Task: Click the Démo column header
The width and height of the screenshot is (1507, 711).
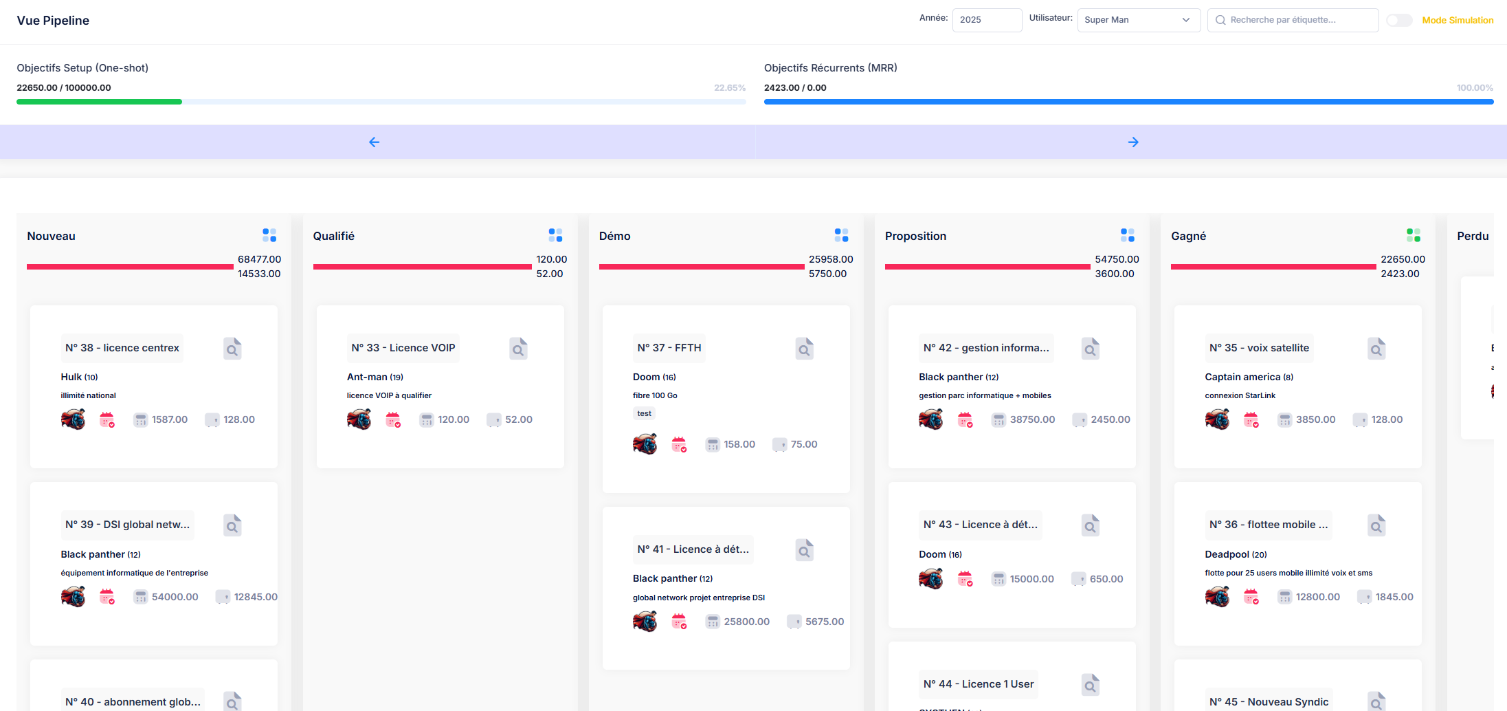Action: 614,236
